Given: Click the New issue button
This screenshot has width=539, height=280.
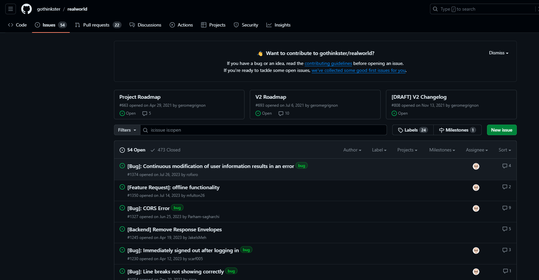Looking at the screenshot, I should coord(502,130).
